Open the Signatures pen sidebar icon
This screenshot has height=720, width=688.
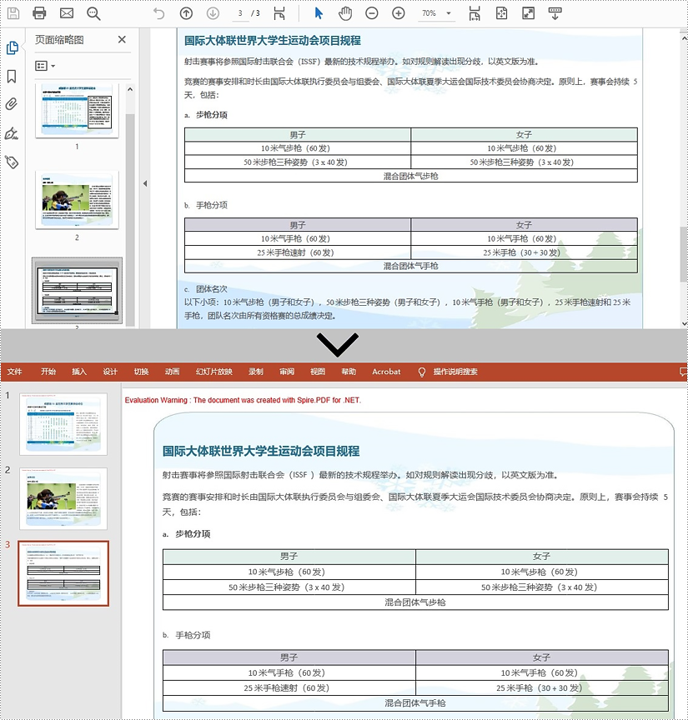click(12, 133)
